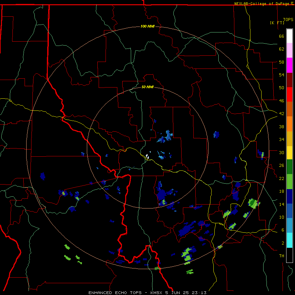
Task: Click the white echo at radar center
Action: point(148,156)
